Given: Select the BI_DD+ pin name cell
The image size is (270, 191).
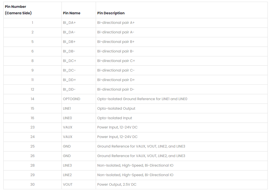Looking at the screenshot, I should tap(69, 80).
